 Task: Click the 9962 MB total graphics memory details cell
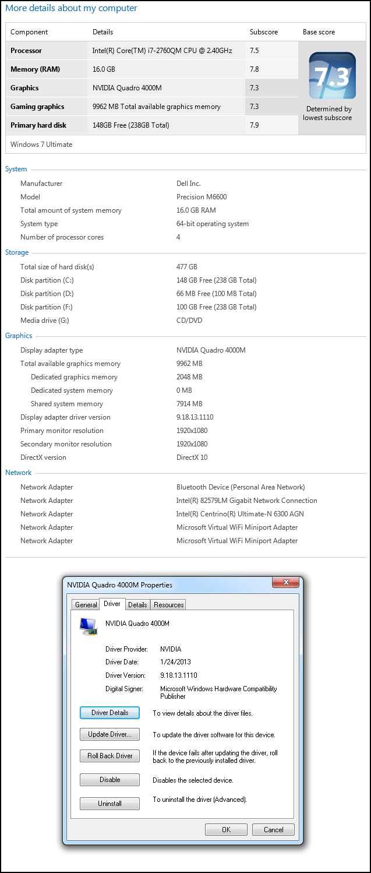(157, 107)
